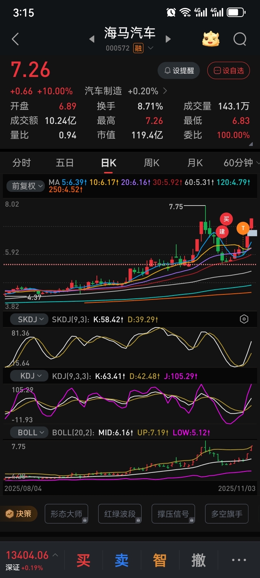Viewport: 260px width, 578px height.
Task: Open 前复权 adjustment dropdown
Action: coord(26,186)
